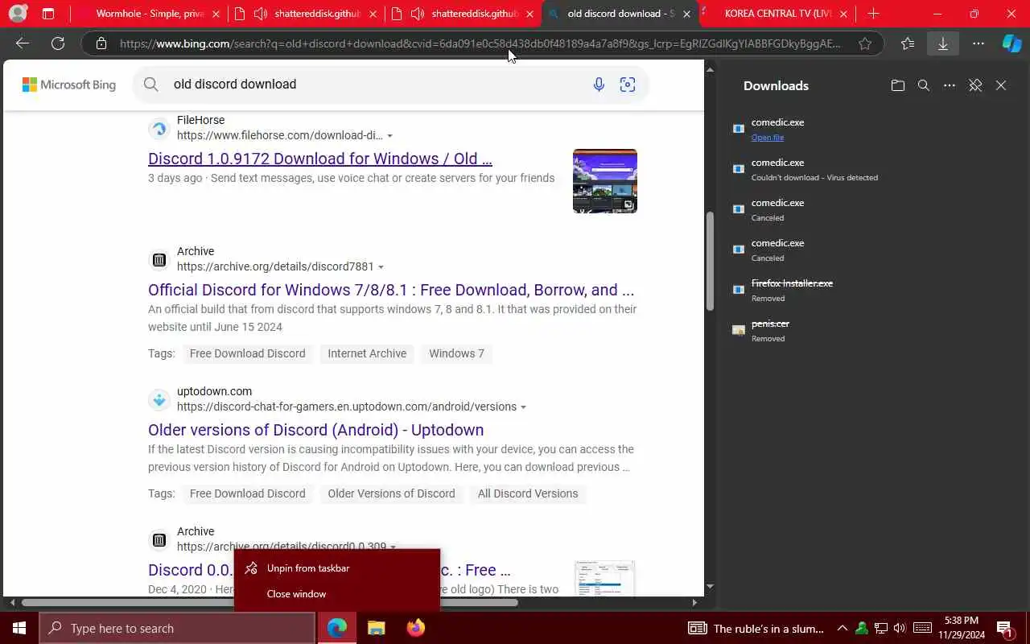Search using an image icon
Viewport: 1030px width, 644px height.
(x=628, y=85)
